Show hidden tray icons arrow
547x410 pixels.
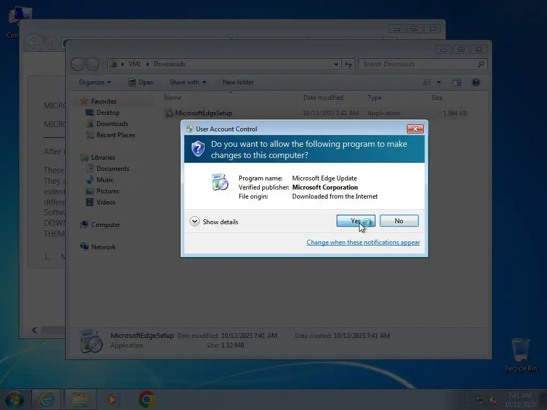pyautogui.click(x=467, y=400)
